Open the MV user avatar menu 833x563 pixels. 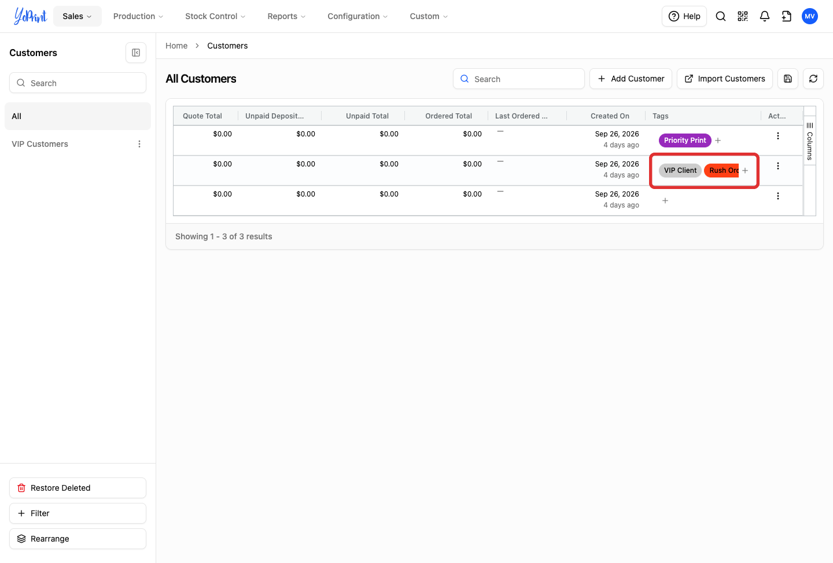(x=810, y=16)
